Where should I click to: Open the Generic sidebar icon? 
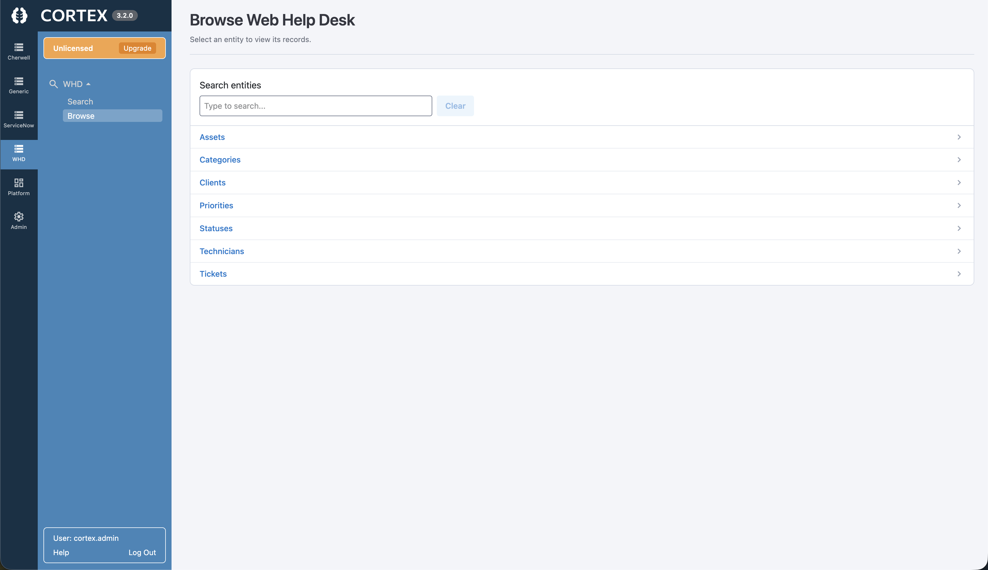coord(19,85)
